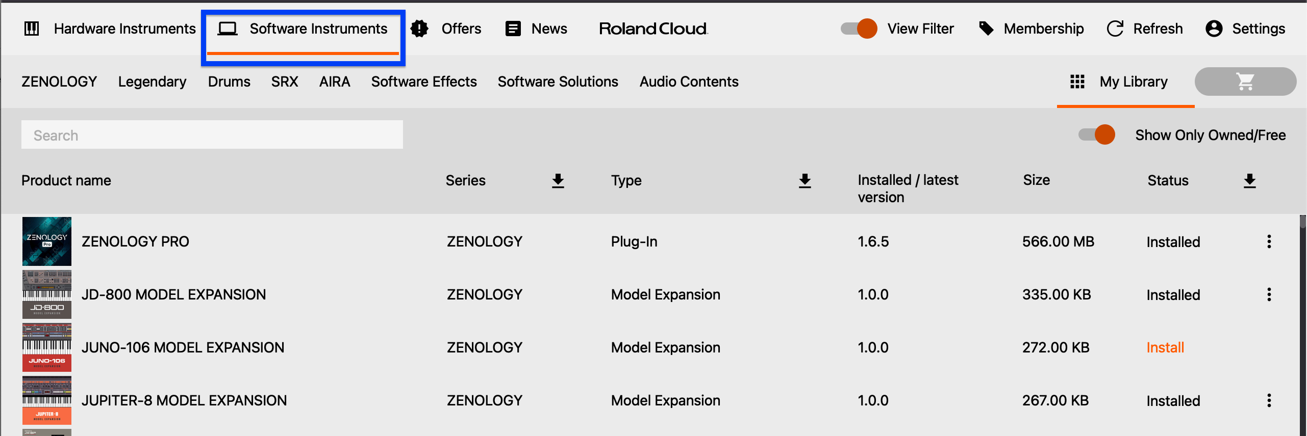
Task: Click the Hardware Instruments piano icon
Action: [x=31, y=29]
